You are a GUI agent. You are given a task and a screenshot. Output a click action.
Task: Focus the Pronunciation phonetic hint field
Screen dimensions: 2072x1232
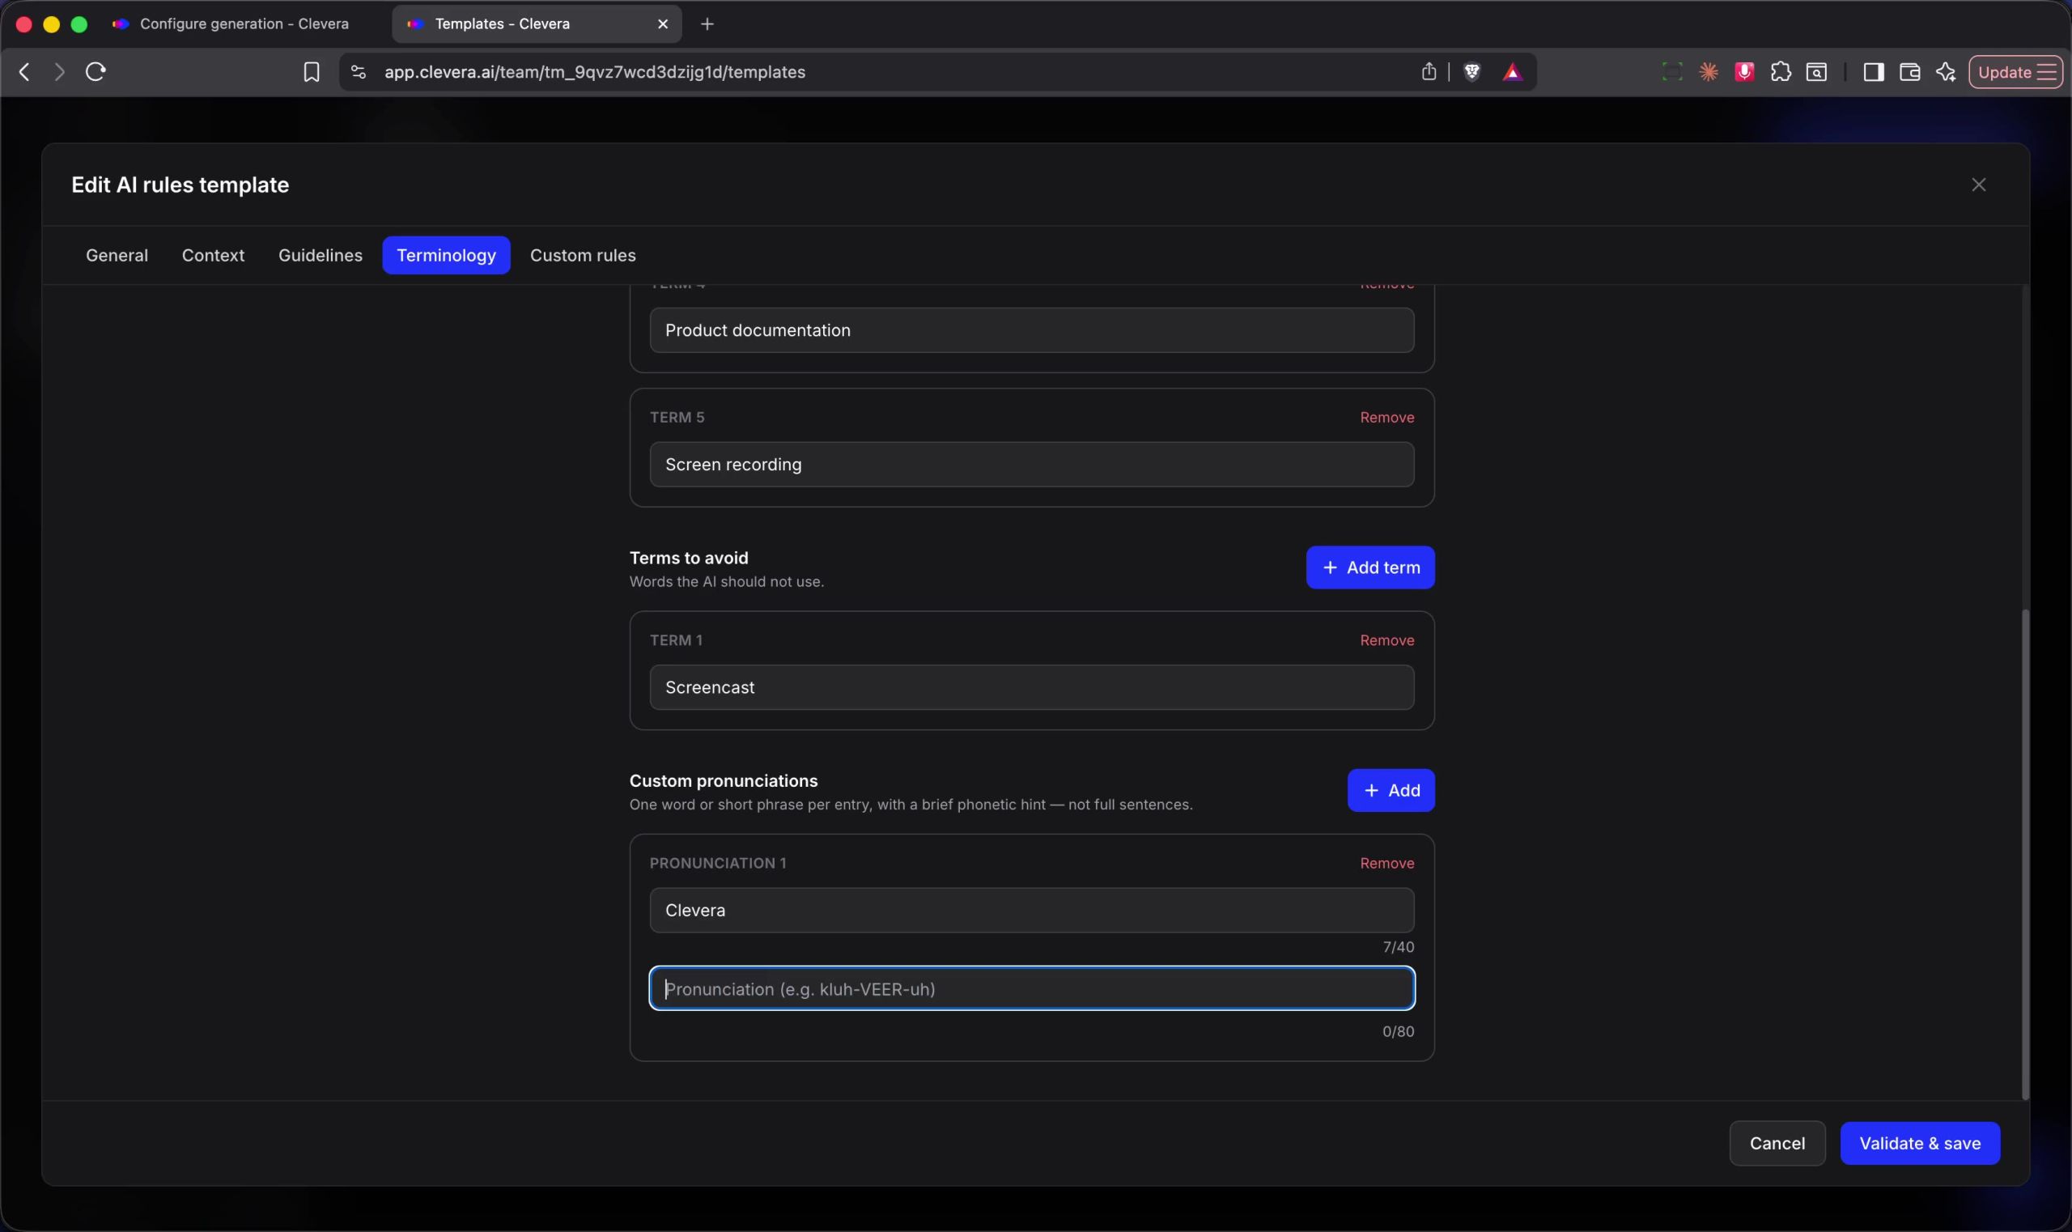click(x=1032, y=988)
